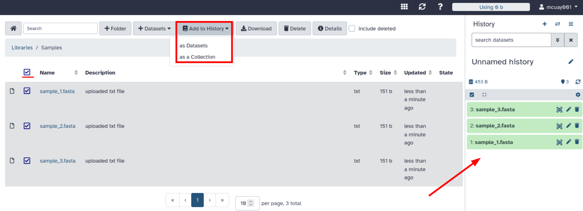The image size is (583, 211).
Task: Open the Libraries breadcrumb link
Action: (x=22, y=48)
